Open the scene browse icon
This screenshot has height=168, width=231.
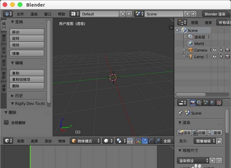click(x=139, y=14)
